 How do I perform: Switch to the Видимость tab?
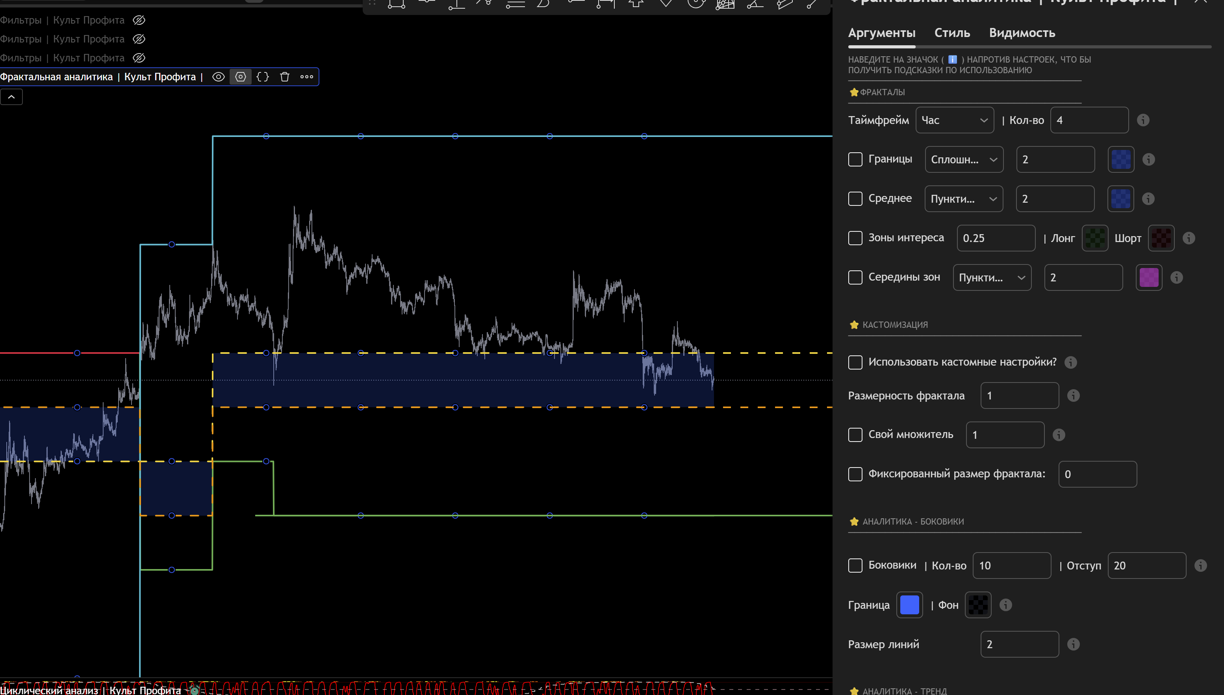1022,33
